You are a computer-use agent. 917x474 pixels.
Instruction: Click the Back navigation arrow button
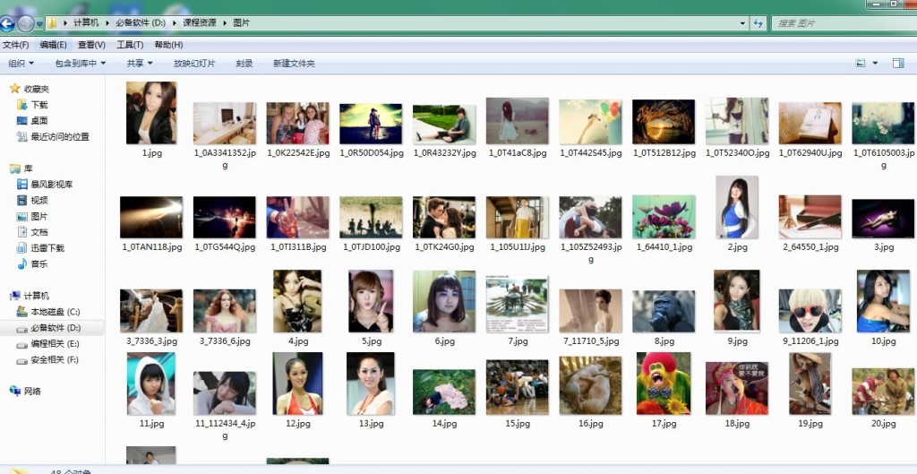pyautogui.click(x=6, y=24)
